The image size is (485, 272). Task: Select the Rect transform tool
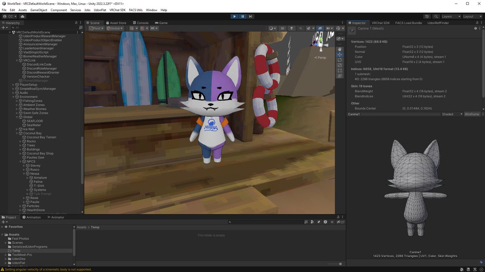[340, 70]
